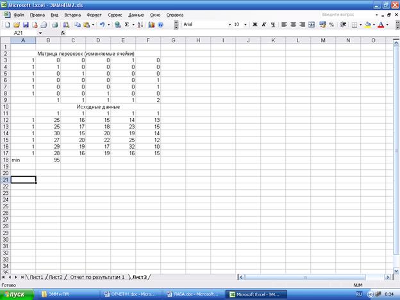Select row header 18
This screenshot has height=300, width=400.
tap(5, 160)
